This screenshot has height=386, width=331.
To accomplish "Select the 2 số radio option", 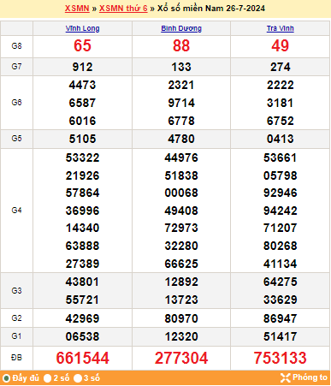I will point(47,378).
